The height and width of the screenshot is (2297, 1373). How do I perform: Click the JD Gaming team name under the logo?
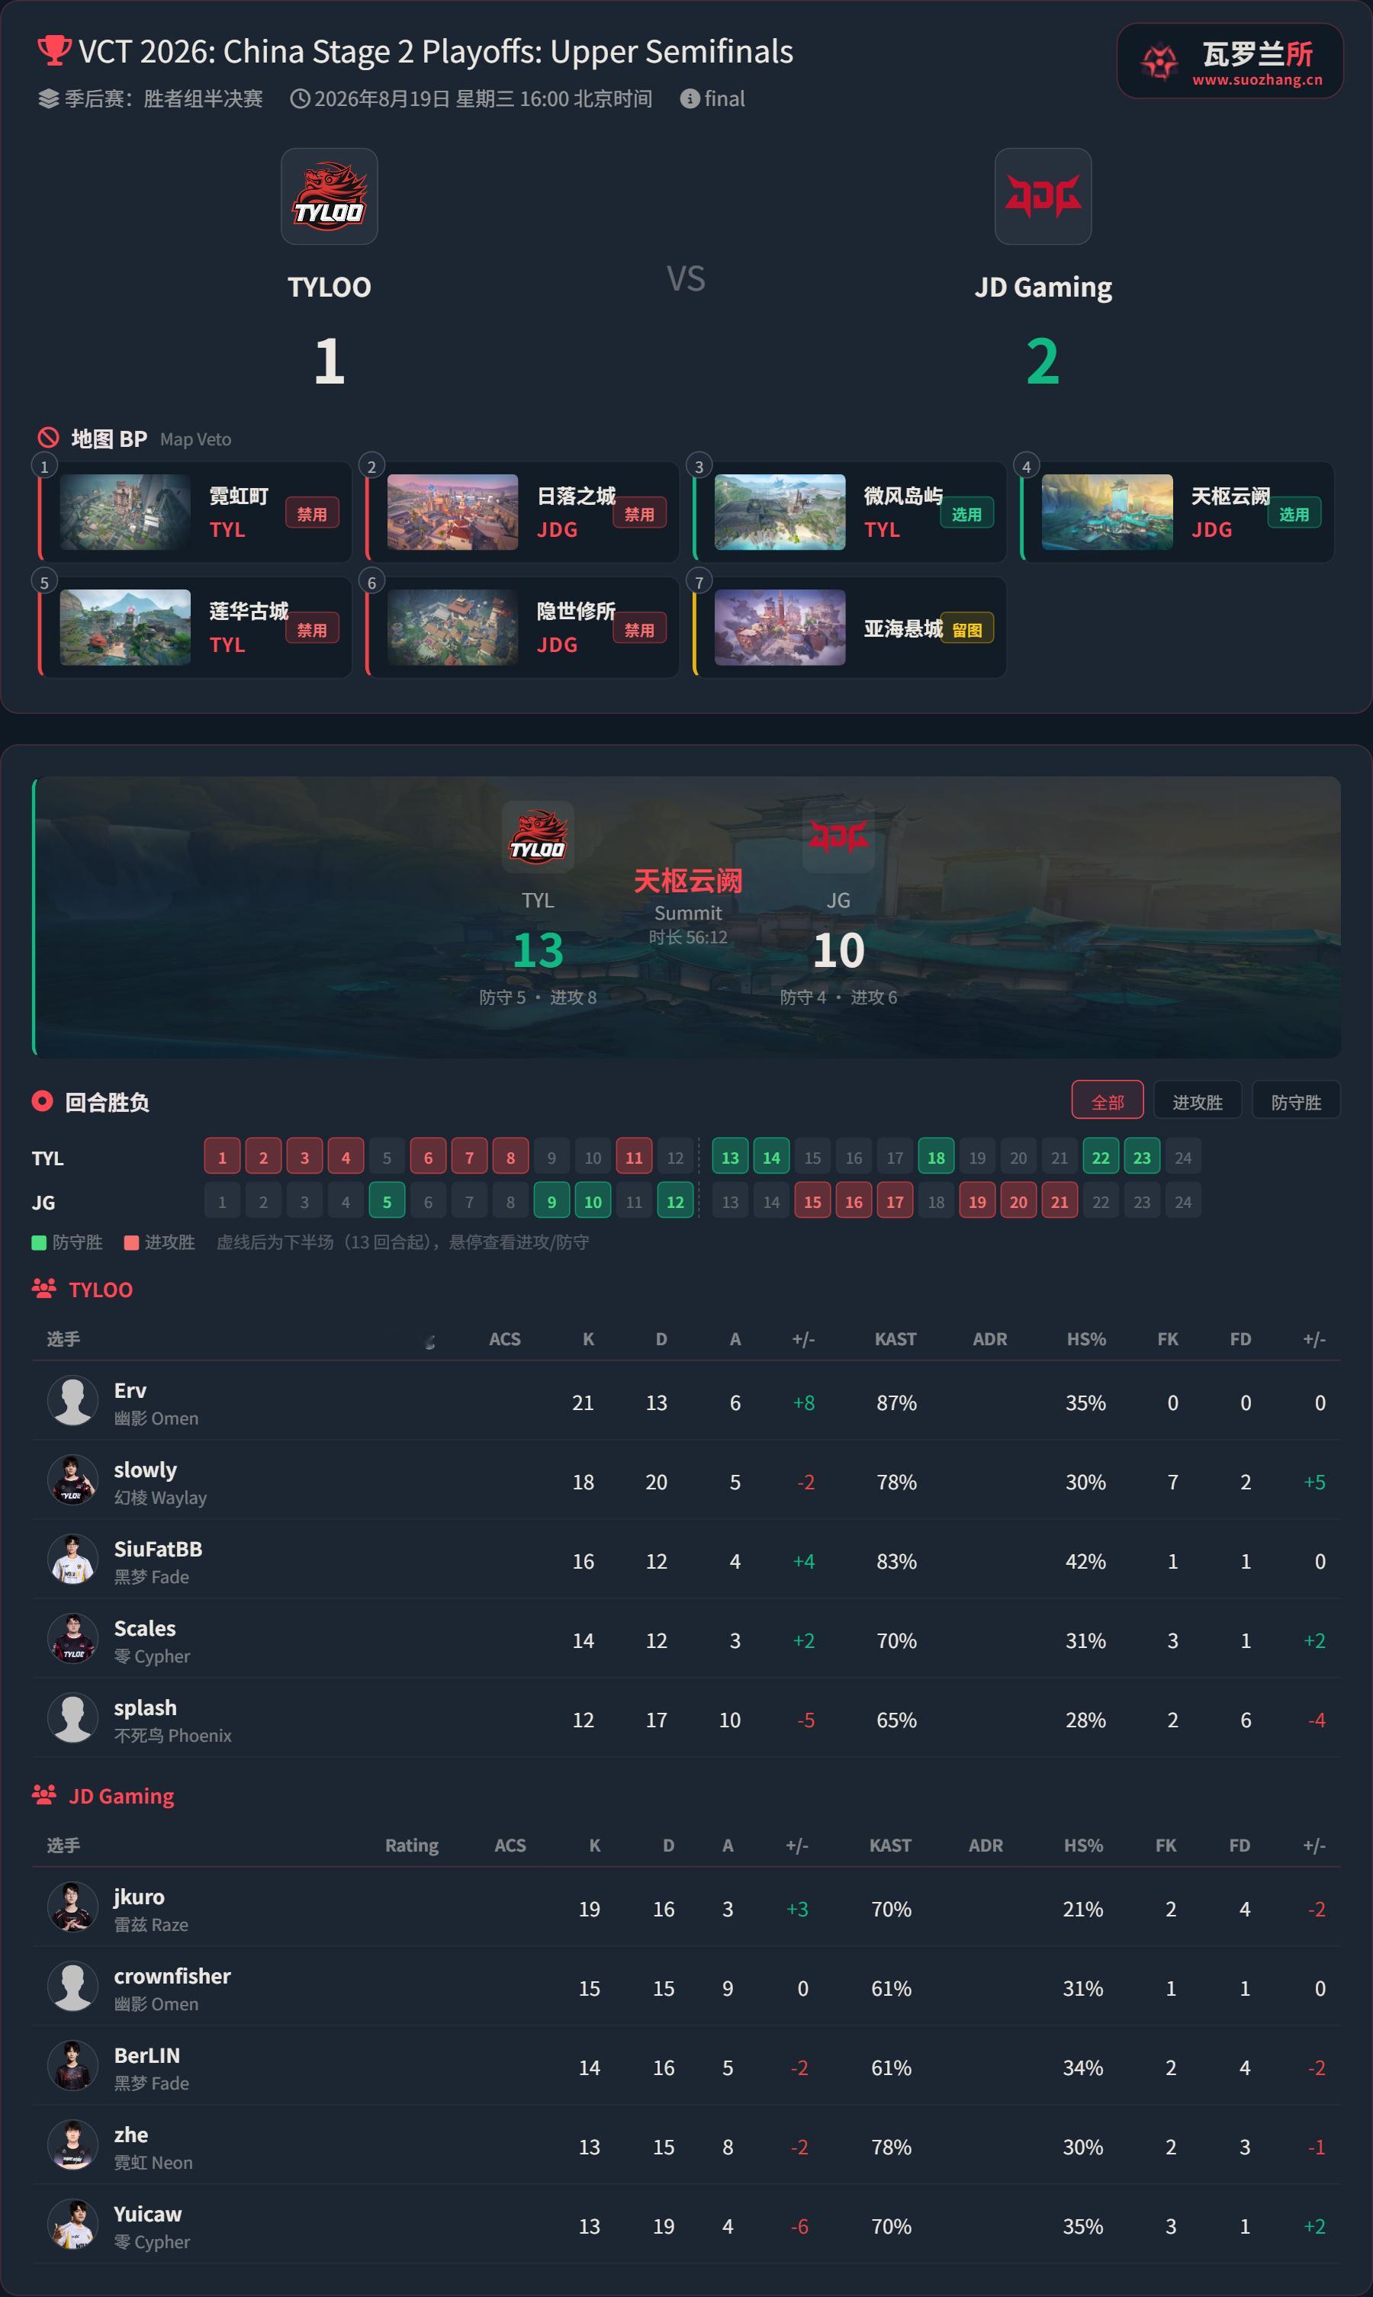tap(1043, 288)
